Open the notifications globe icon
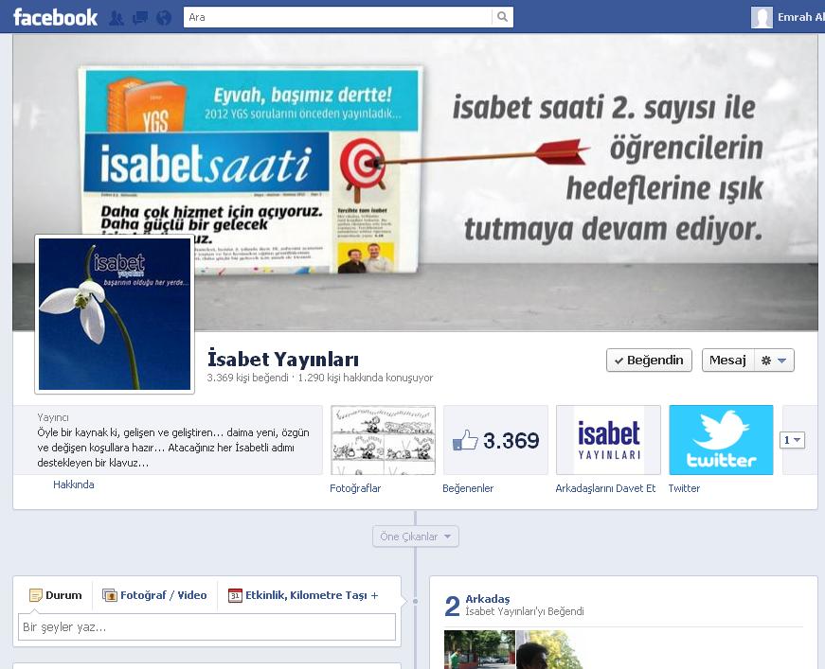Viewport: 825px width, 669px height. tap(164, 18)
